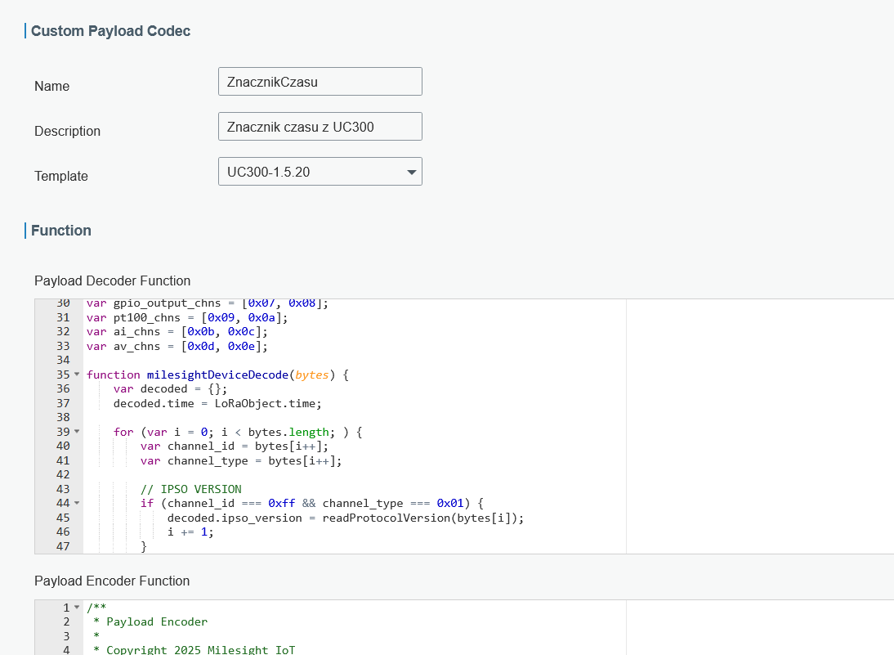Click 'var channel_id = bytes[i++];' line
Viewport: 894px width, 655px height.
[235, 446]
